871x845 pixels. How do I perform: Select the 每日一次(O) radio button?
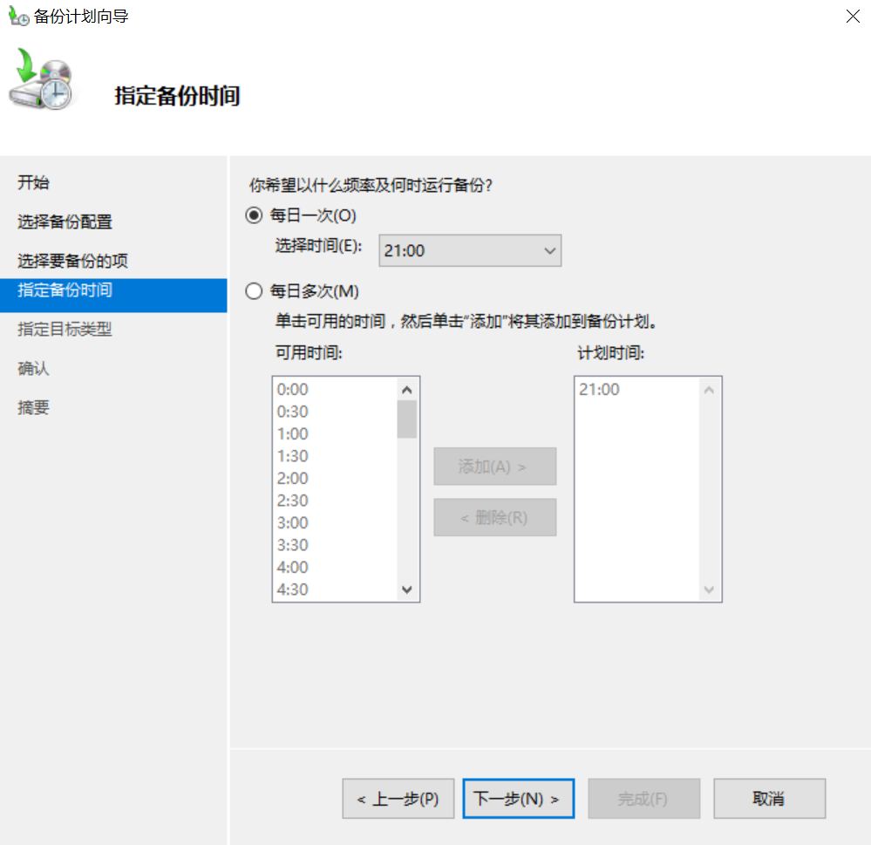(x=254, y=215)
